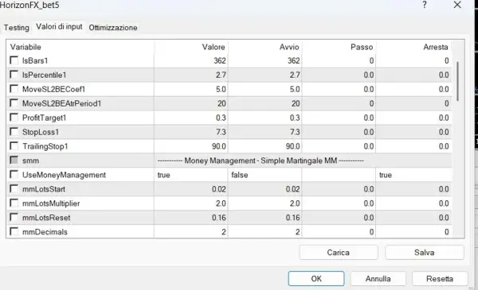
Task: Click the Avvio column header
Action: pyautogui.click(x=265, y=47)
